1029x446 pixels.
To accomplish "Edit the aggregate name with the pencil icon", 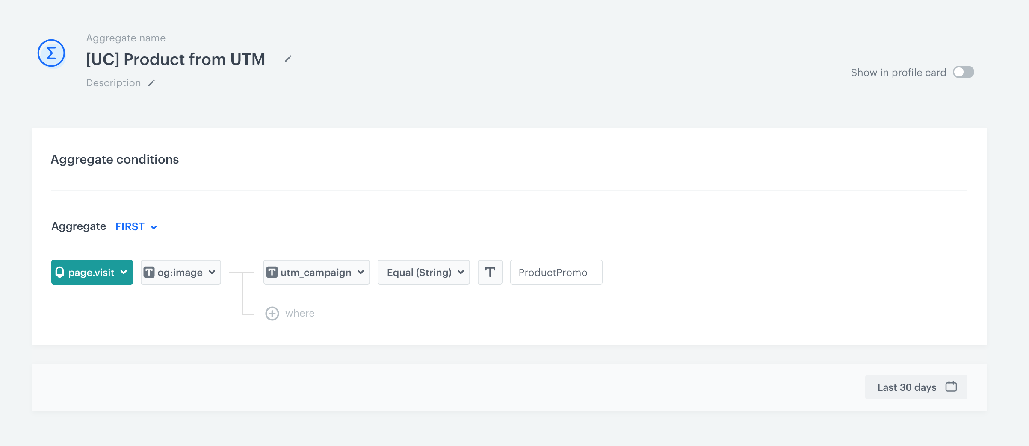I will 288,59.
